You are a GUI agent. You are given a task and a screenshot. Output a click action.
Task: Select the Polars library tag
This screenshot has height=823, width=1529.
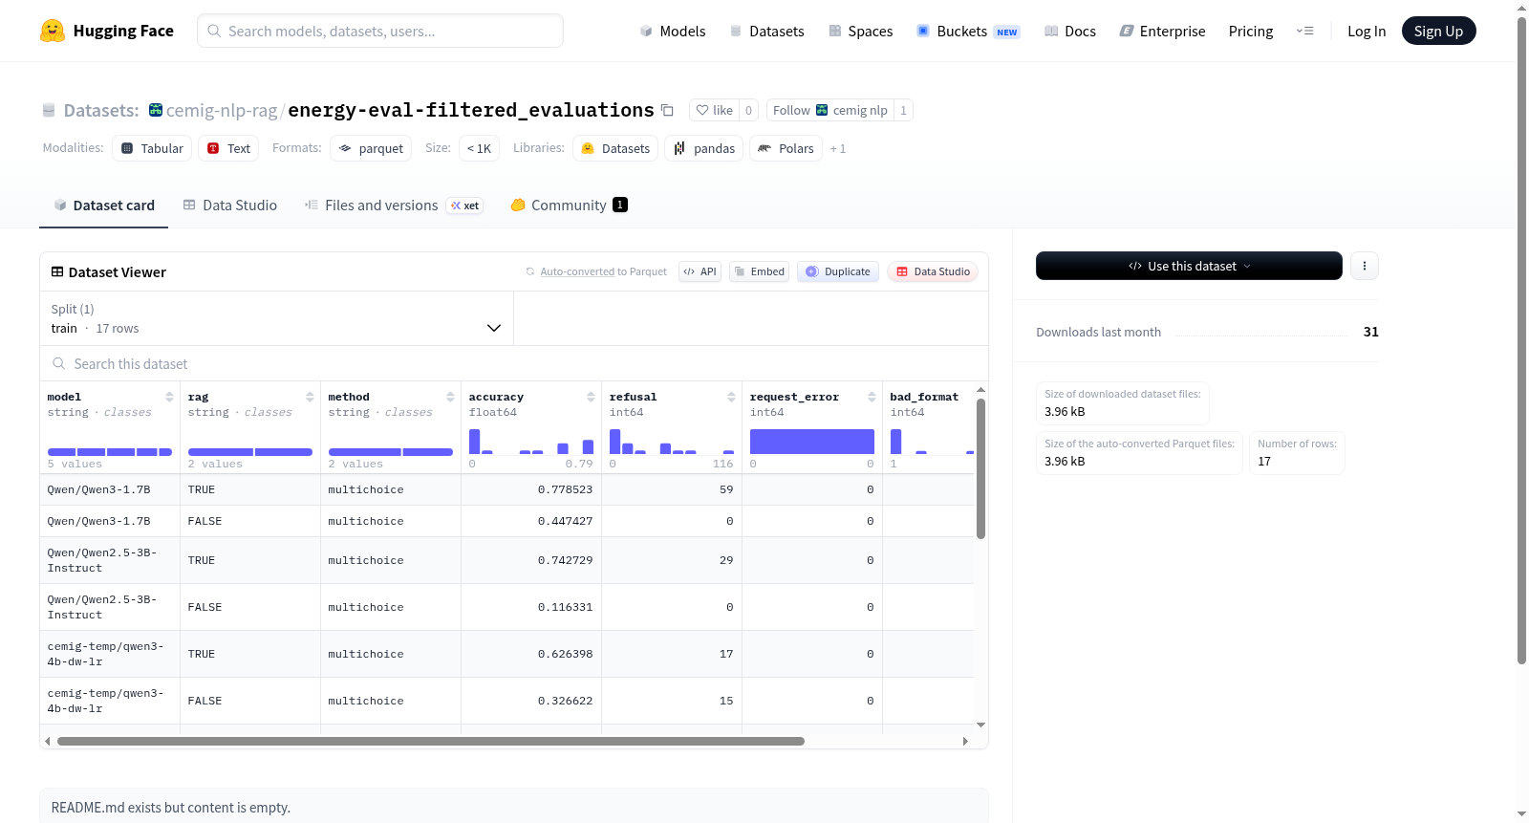(x=786, y=148)
